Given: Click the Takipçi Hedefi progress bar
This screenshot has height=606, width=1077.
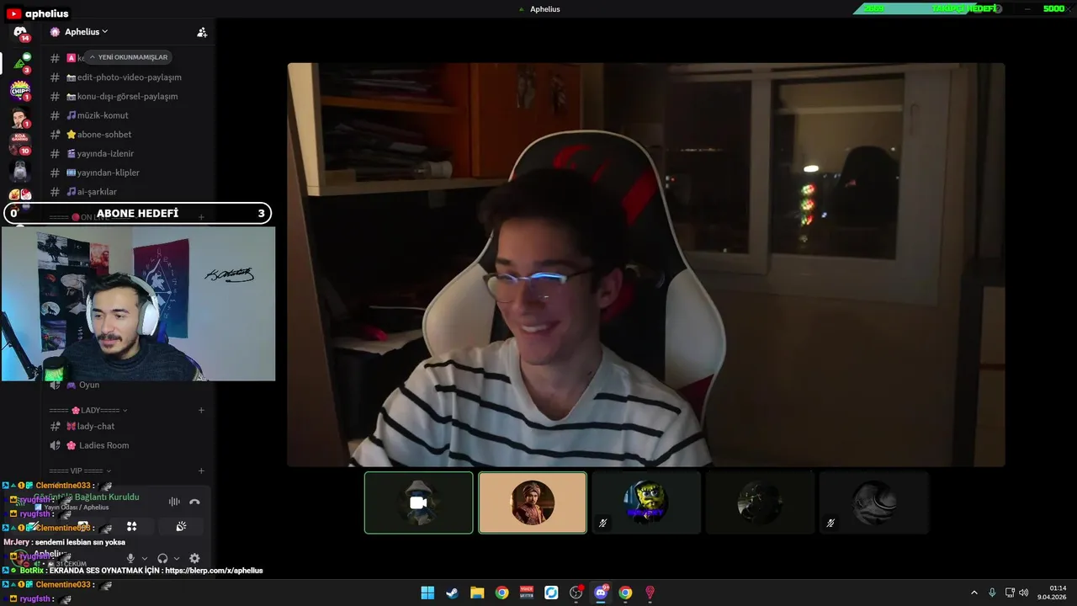Looking at the screenshot, I should point(964,8).
